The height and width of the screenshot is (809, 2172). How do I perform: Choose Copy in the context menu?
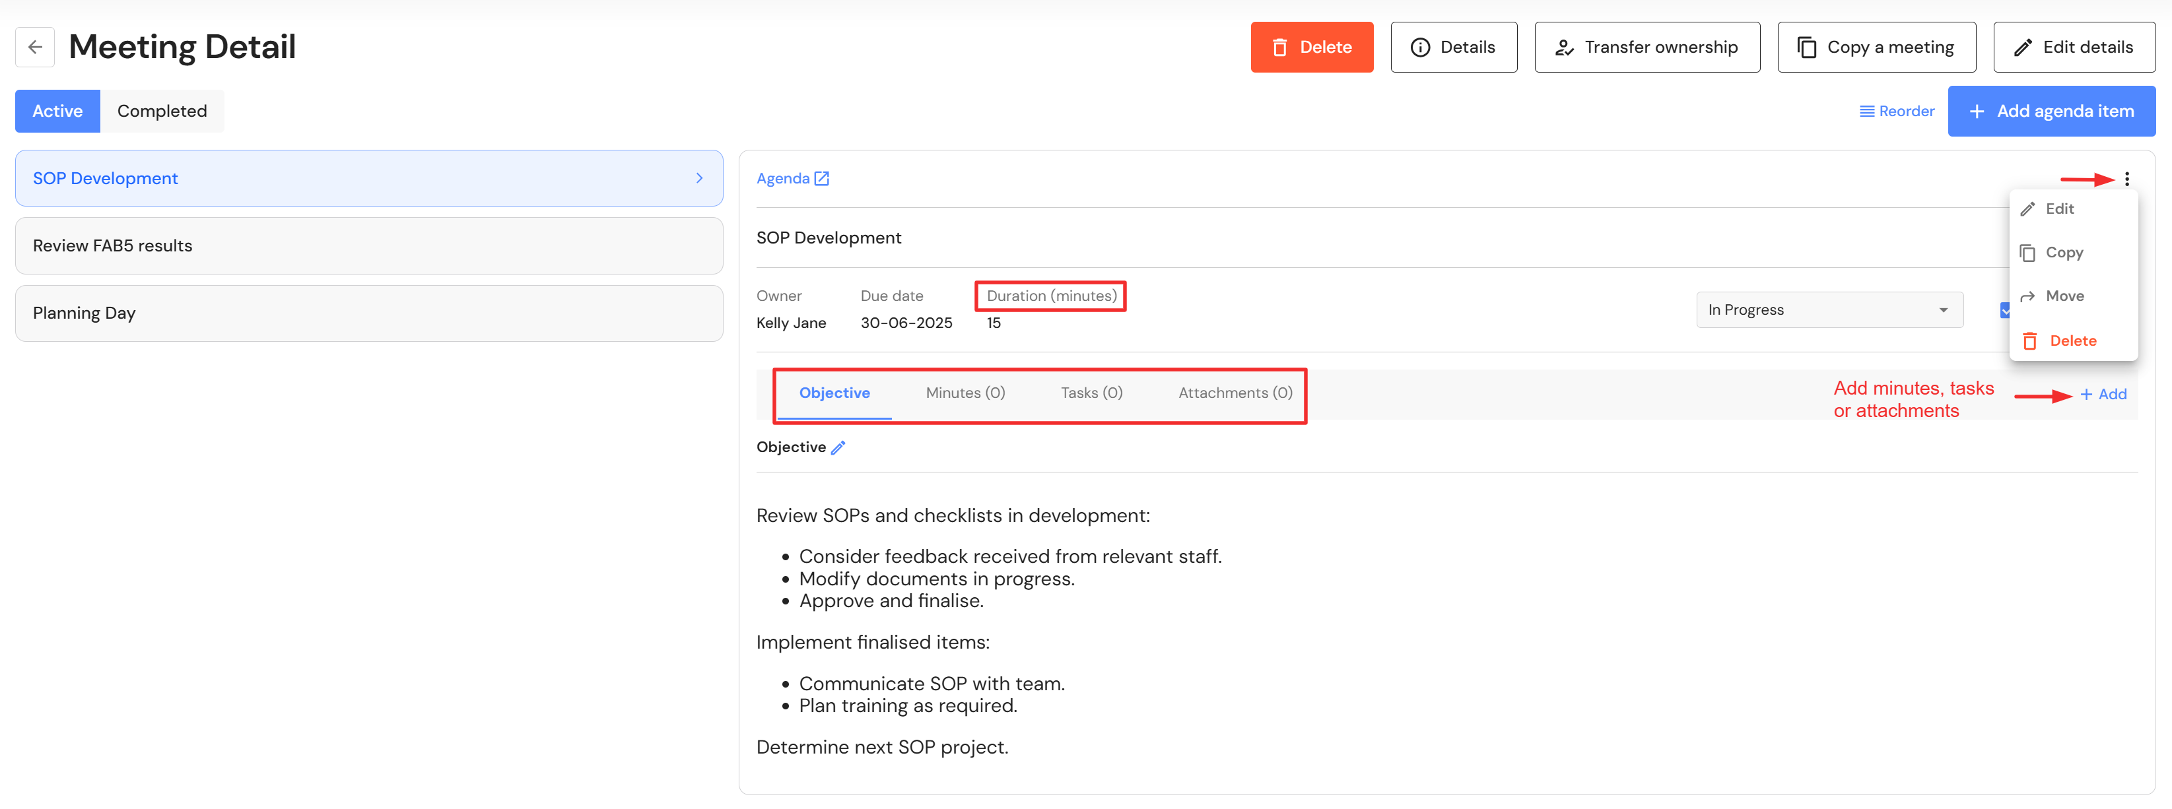click(x=2063, y=253)
